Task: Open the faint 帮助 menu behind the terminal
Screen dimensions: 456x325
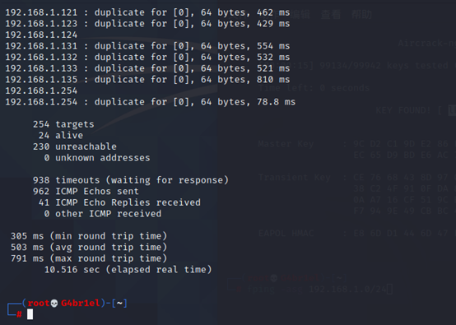Action: coord(361,14)
